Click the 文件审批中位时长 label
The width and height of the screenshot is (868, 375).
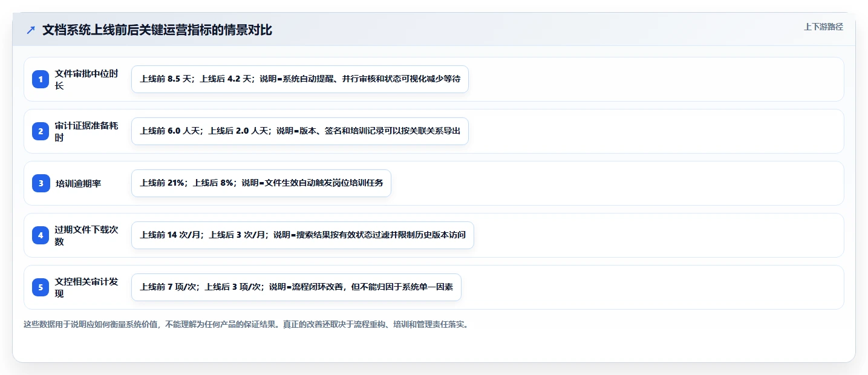pyautogui.click(x=86, y=79)
